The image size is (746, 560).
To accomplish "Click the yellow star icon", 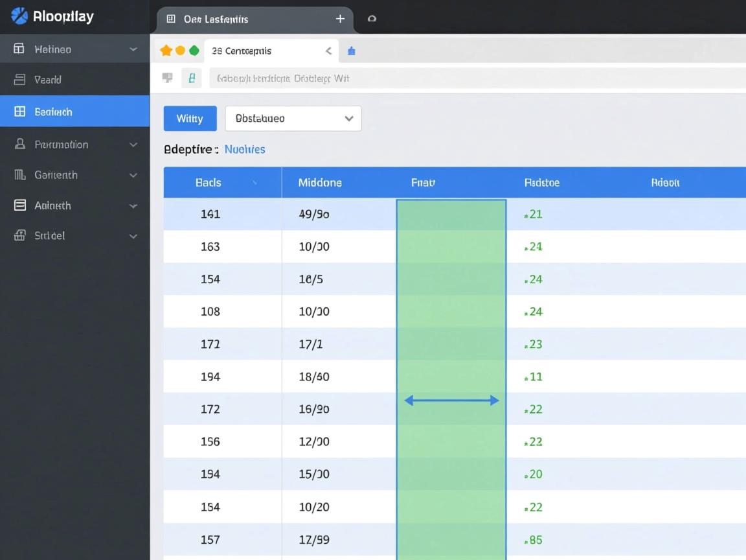I will coord(166,51).
